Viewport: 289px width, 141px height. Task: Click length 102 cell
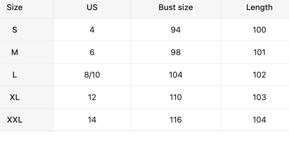(259, 75)
